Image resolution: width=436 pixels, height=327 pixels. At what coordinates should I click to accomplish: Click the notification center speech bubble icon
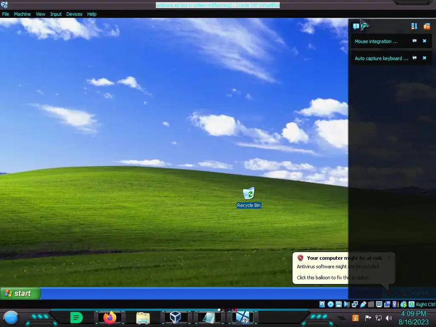356,26
